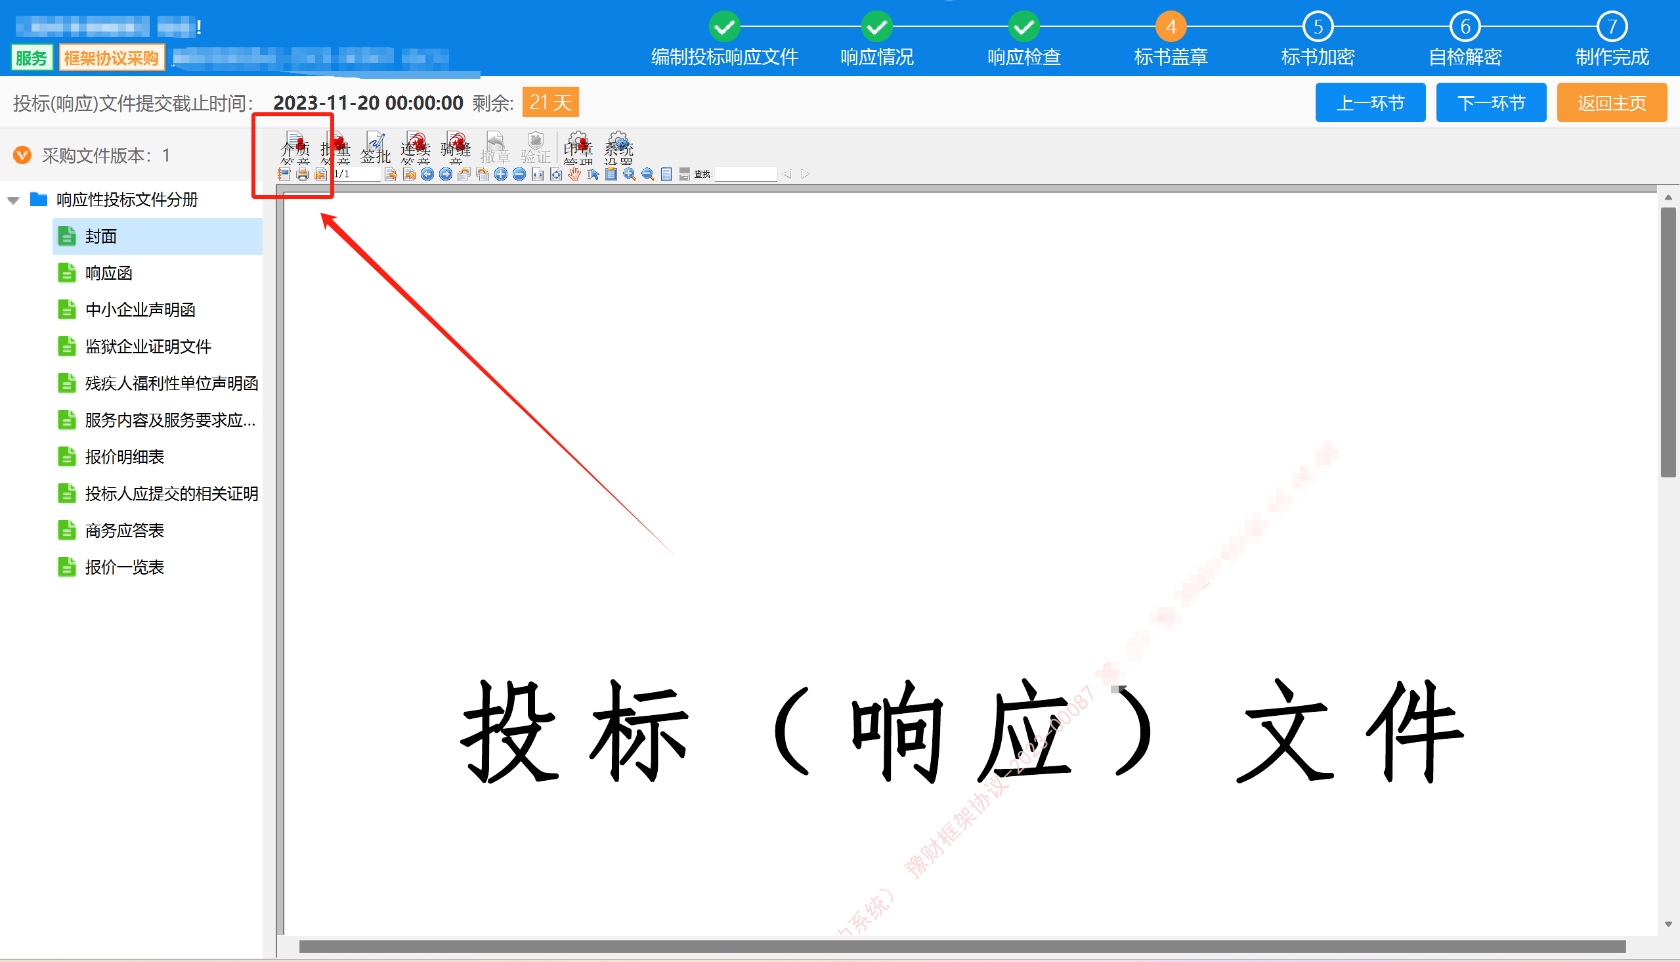Click the blue minus zoom-out circle
Screen dimensions: 1680x962
(519, 174)
